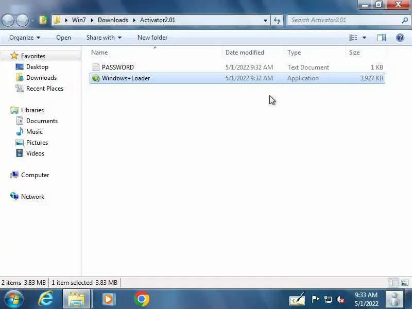The image size is (412, 309).
Task: Click the Windows+Loader green application icon
Action: coord(96,78)
